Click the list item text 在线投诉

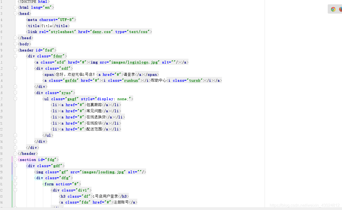(x=94, y=123)
